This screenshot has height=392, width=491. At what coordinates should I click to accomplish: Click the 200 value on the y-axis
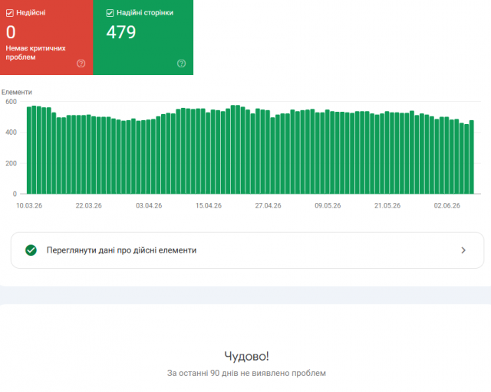pyautogui.click(x=11, y=163)
